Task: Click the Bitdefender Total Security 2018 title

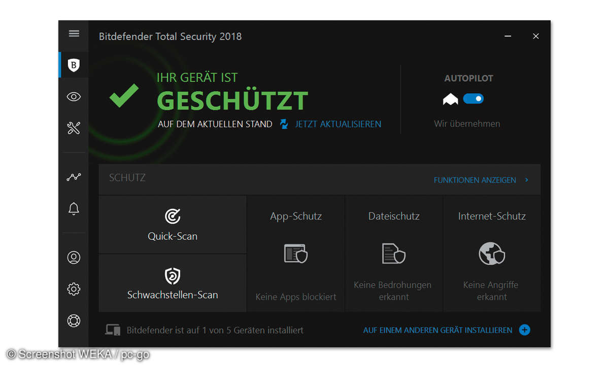Action: pyautogui.click(x=170, y=36)
